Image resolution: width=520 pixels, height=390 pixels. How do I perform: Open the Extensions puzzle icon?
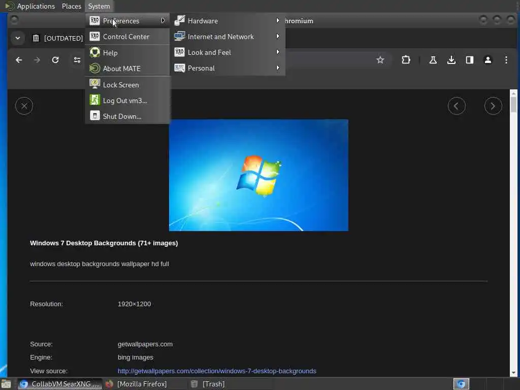point(406,60)
